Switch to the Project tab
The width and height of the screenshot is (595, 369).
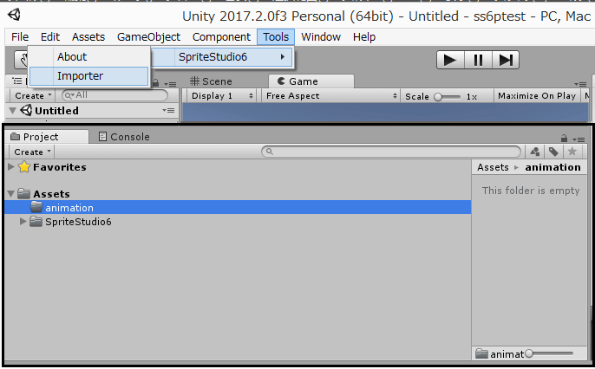[x=46, y=136]
